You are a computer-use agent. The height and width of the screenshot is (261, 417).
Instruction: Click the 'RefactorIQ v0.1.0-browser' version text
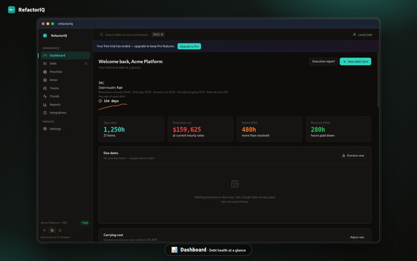point(55,237)
